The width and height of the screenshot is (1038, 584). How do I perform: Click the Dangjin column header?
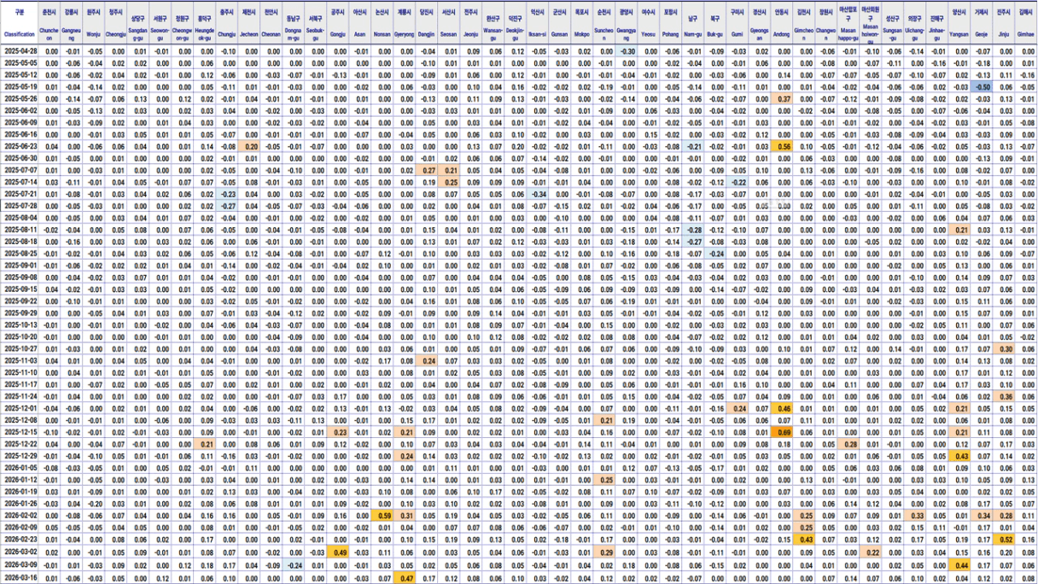[x=426, y=24]
